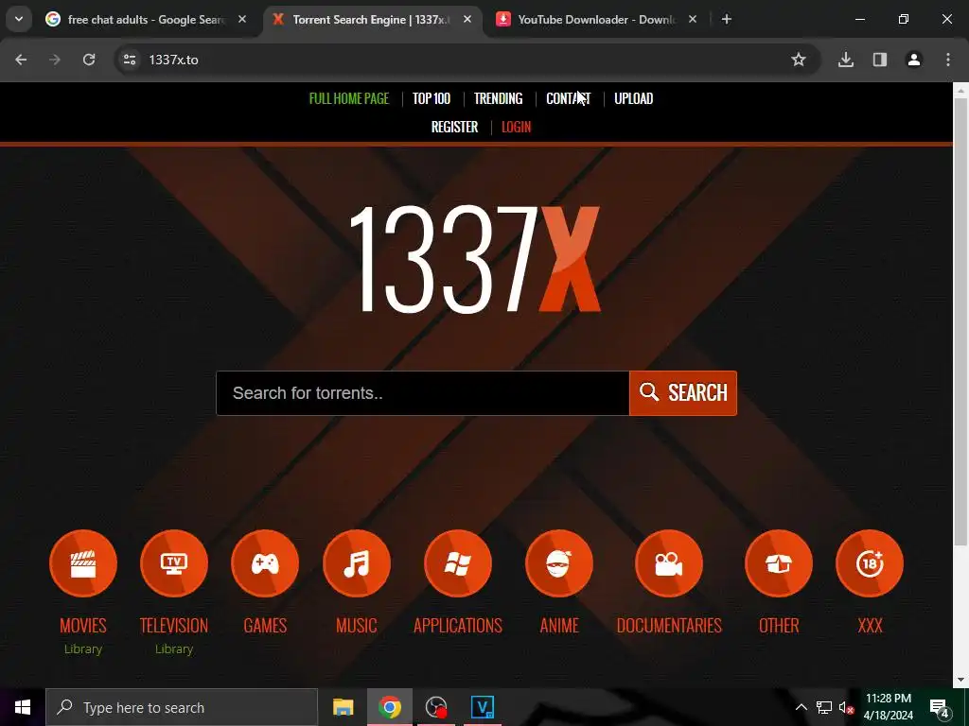The height and width of the screenshot is (726, 969).
Task: Go to Top 100
Action: point(432,98)
